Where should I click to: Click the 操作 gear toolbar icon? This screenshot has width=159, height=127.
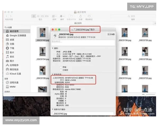(x=62, y=16)
